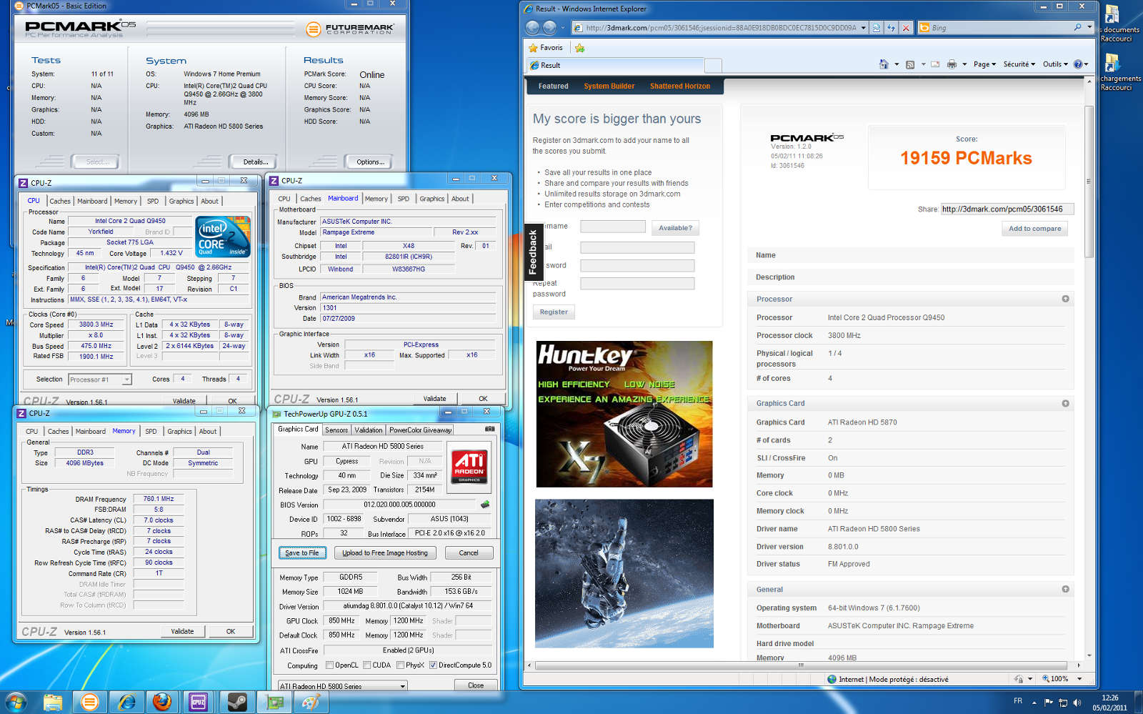The height and width of the screenshot is (714, 1143).
Task: Click Cancel button in GPU-Z
Action: coord(469,553)
